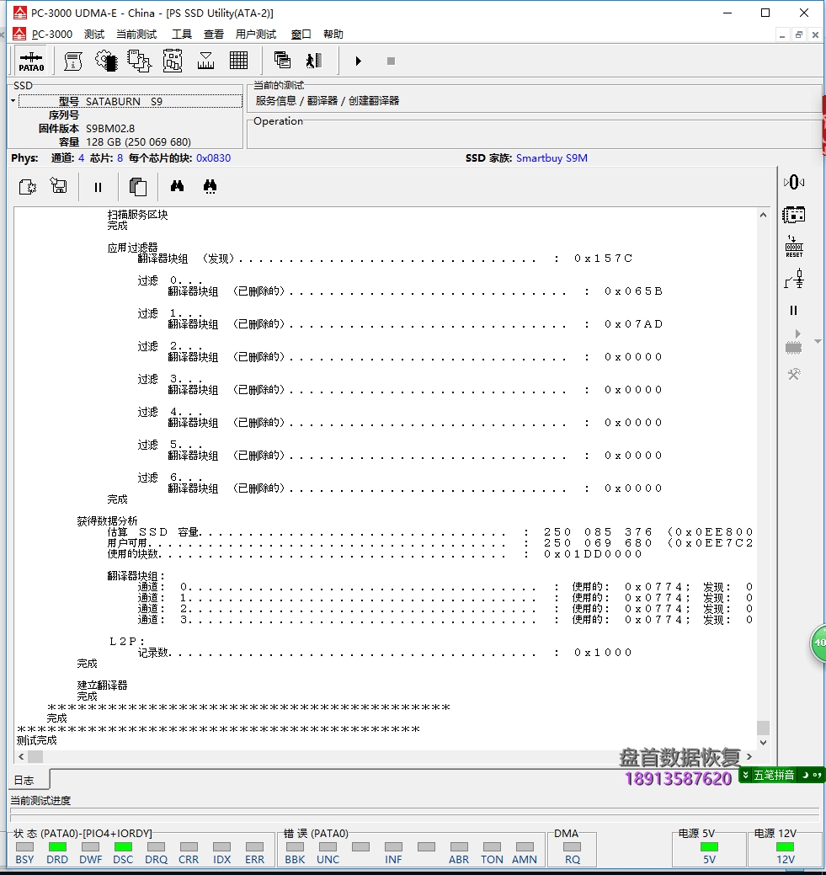Click the vertical scrollbar thumb
This screenshot has width=826, height=875.
point(763,728)
